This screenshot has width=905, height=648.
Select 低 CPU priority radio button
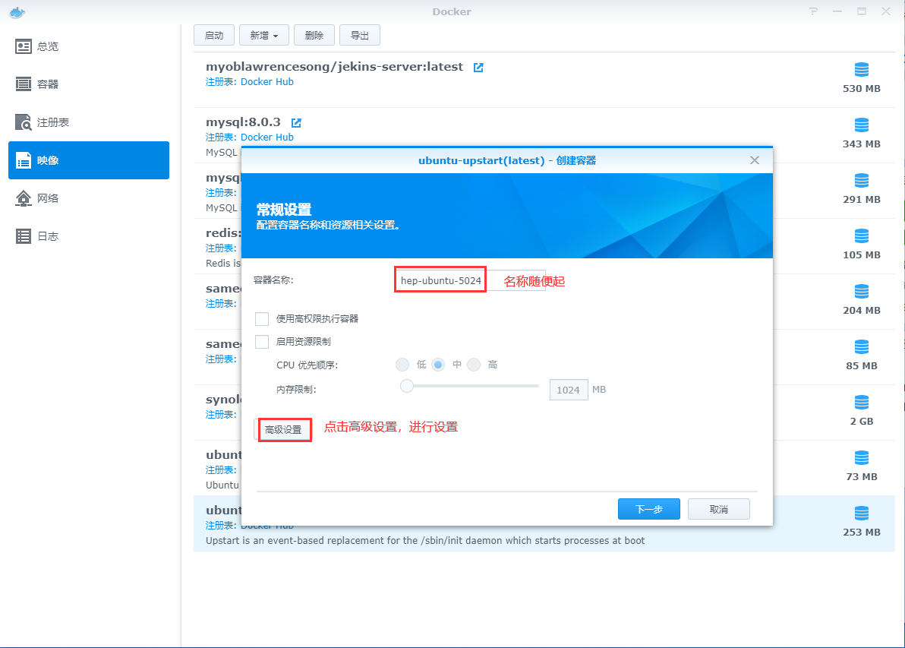pyautogui.click(x=402, y=365)
